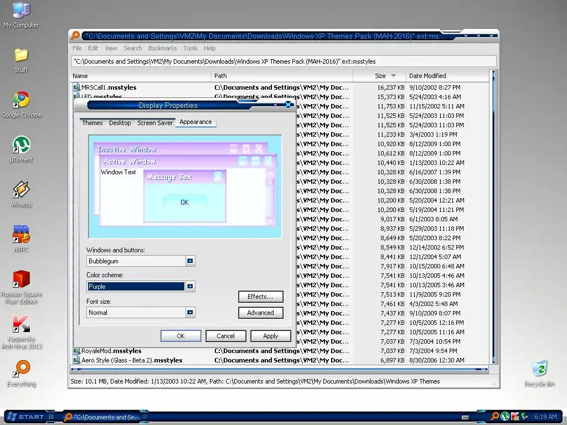Click the Everything search input field
The height and width of the screenshot is (425, 567).
point(284,61)
